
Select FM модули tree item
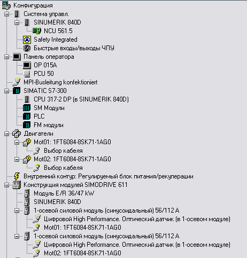49,125
